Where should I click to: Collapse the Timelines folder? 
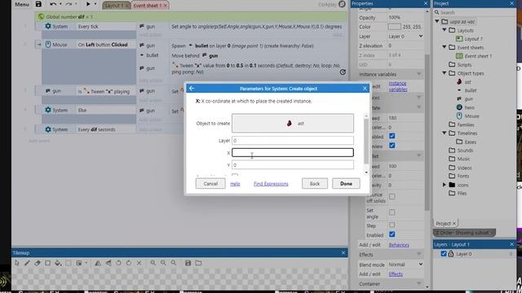tap(445, 133)
